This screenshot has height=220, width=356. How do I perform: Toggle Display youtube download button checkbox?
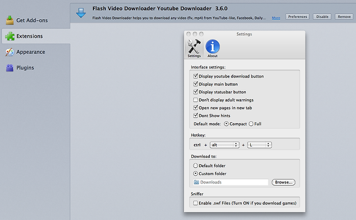click(195, 76)
